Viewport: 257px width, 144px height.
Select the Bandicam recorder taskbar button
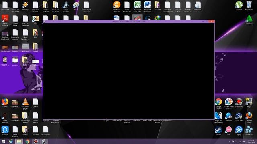pos(36,141)
